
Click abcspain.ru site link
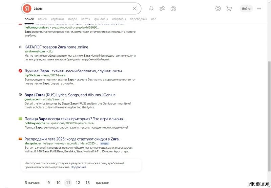coord(33,143)
